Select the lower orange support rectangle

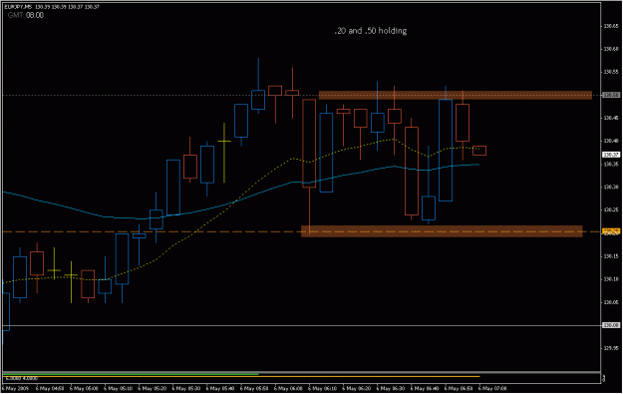coord(442,231)
